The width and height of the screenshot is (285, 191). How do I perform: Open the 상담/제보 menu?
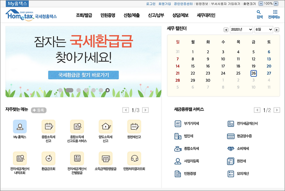(x=181, y=15)
